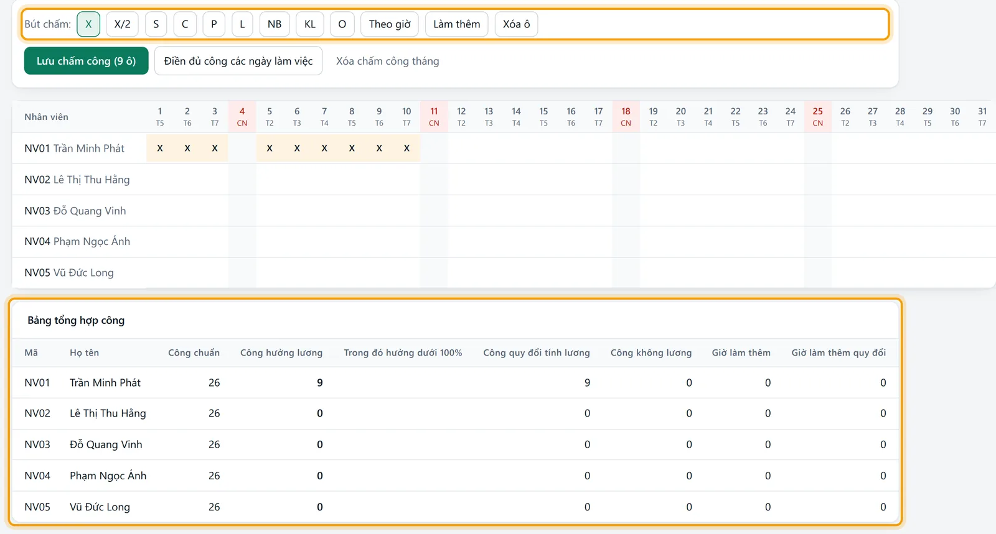
Task: Choose the O pen option
Action: (x=342, y=24)
